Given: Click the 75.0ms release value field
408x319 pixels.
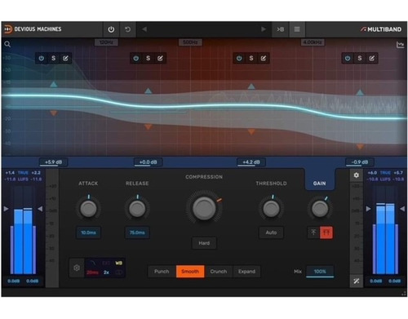Looking at the screenshot, I should [137, 233].
